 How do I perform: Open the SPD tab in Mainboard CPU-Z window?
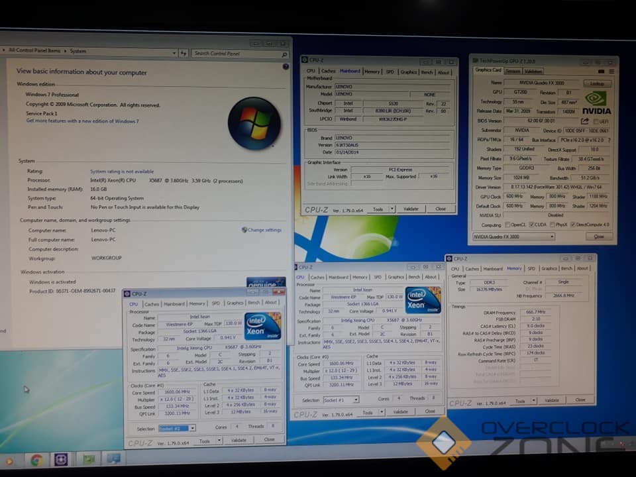pyautogui.click(x=390, y=72)
